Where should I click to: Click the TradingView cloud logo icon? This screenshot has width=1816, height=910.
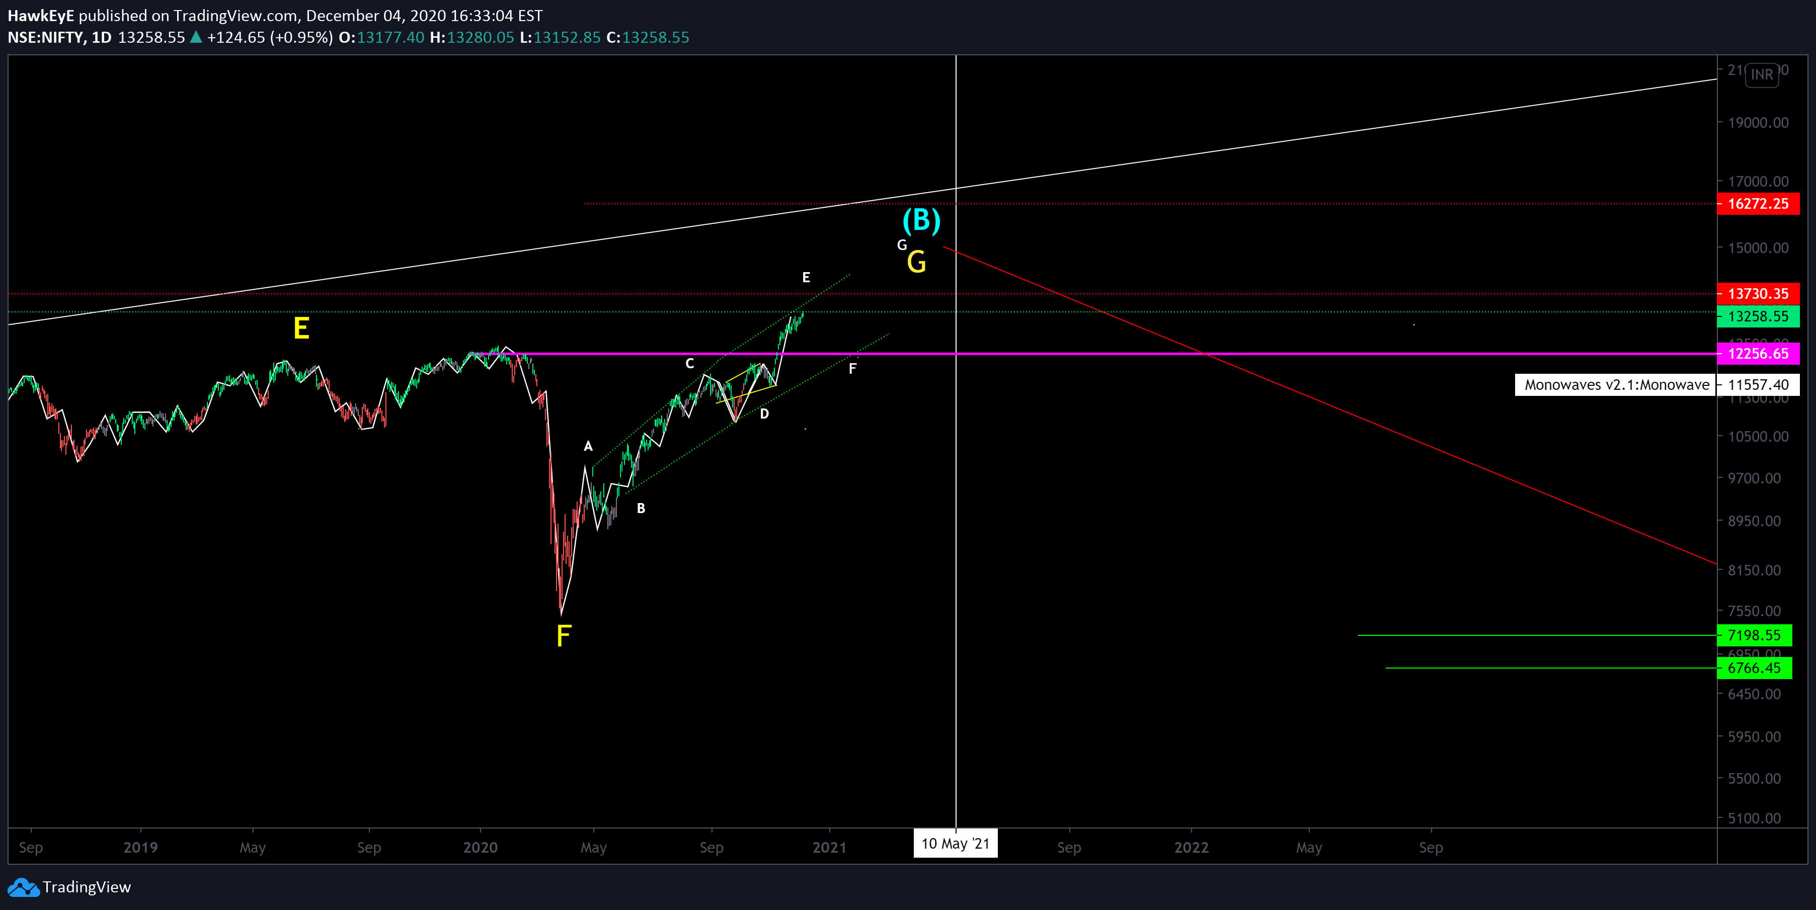coord(23,887)
